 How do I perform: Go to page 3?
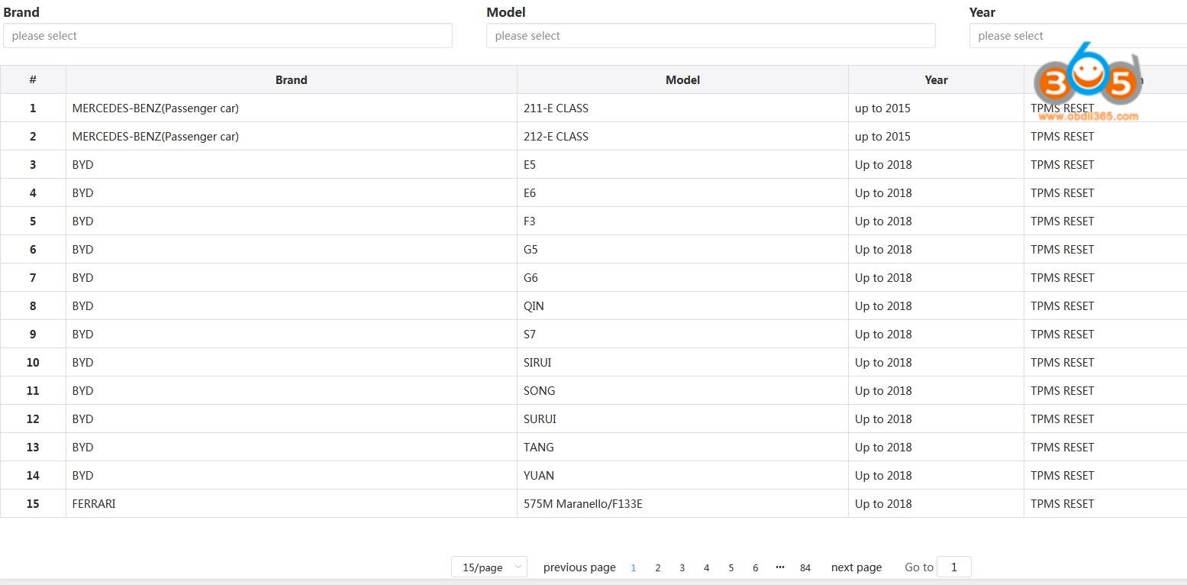tap(682, 567)
